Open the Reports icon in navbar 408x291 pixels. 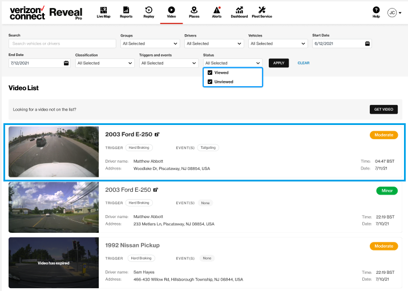[126, 10]
